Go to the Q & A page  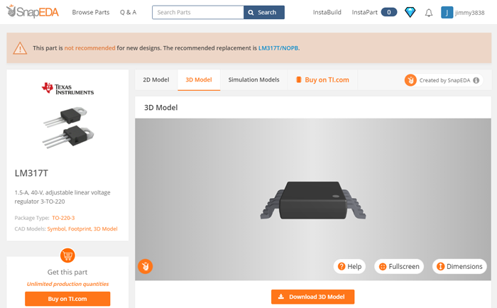tap(128, 12)
